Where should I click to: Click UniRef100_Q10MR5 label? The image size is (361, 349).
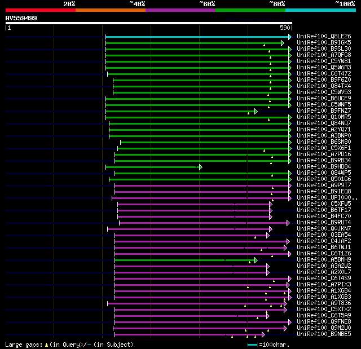pos(324,117)
